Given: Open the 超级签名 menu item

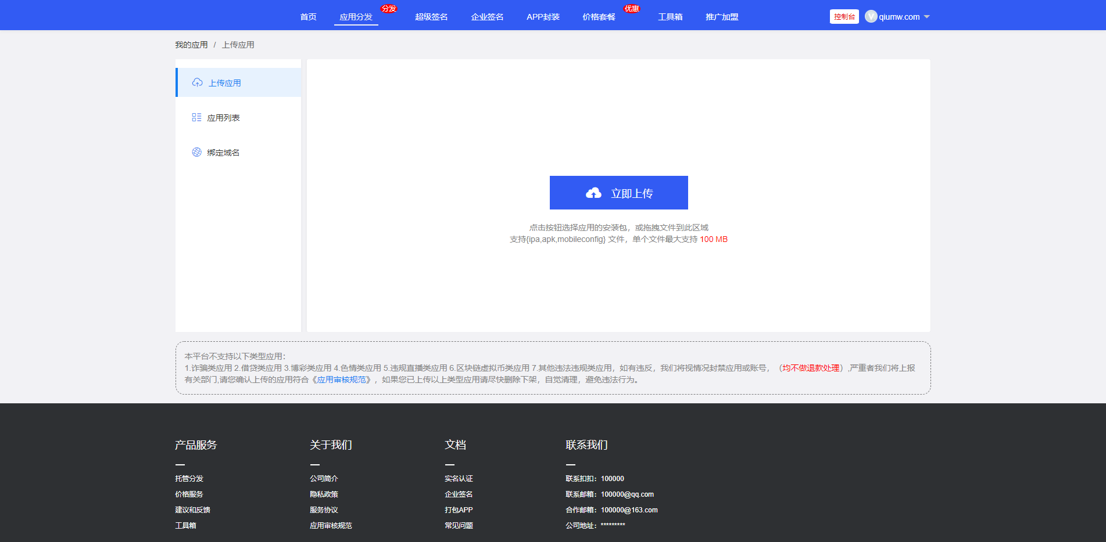Looking at the screenshot, I should coord(431,17).
